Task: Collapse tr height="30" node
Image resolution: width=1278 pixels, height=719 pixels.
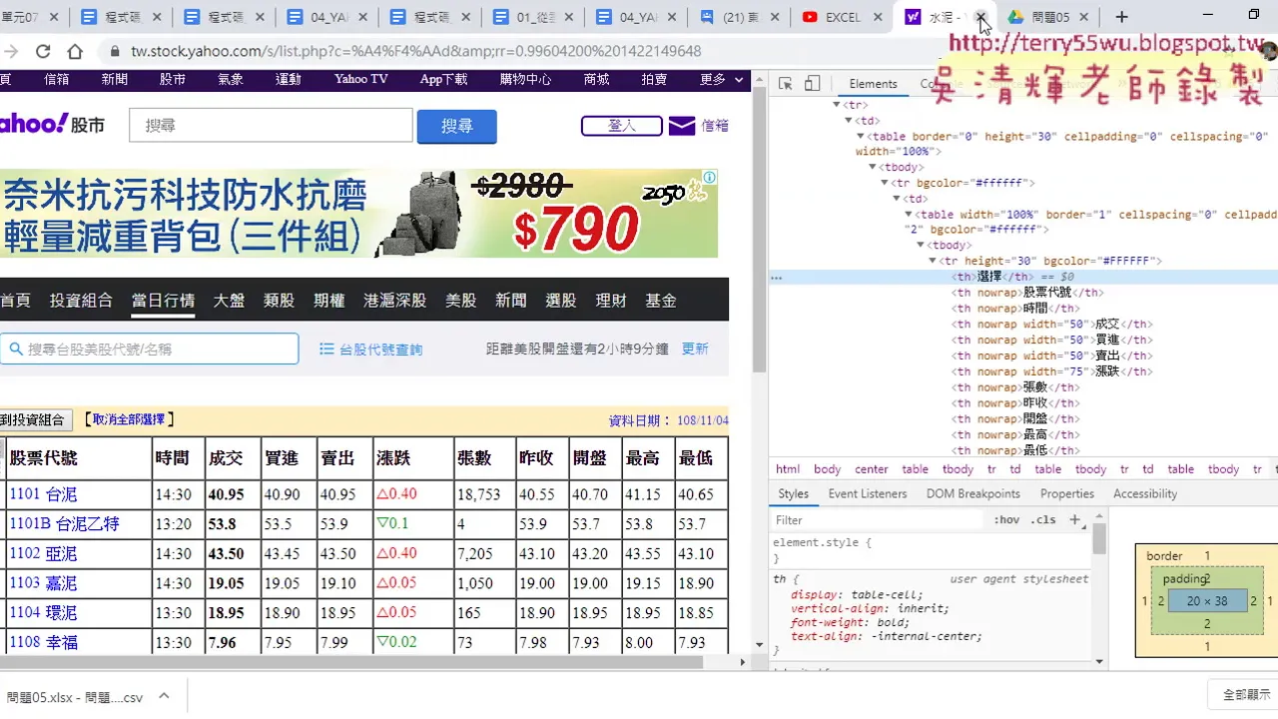Action: tap(933, 261)
